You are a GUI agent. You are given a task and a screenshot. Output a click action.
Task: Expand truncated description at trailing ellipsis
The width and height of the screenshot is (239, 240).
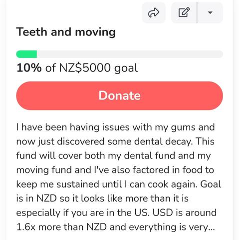pos(212,227)
